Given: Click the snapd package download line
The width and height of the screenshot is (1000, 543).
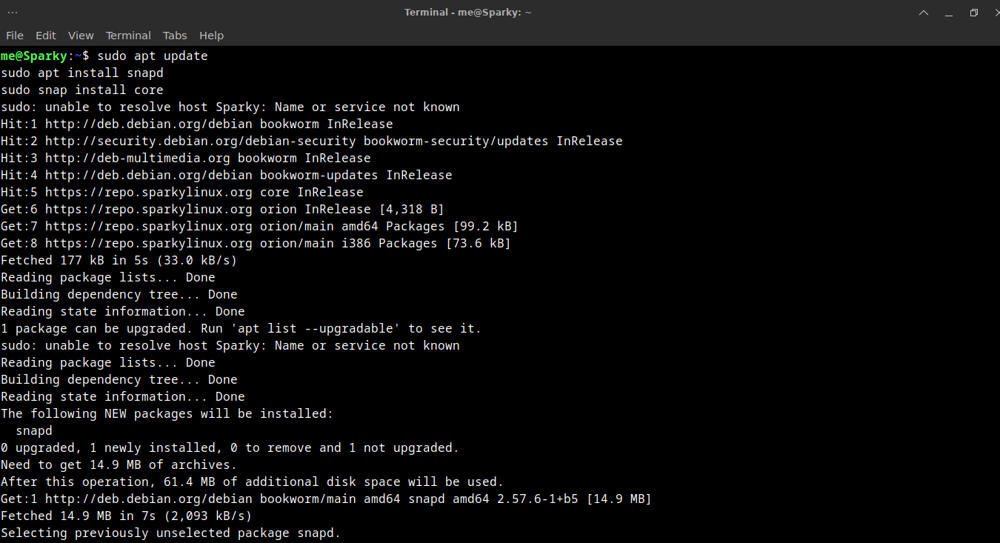Looking at the screenshot, I should pos(326,498).
